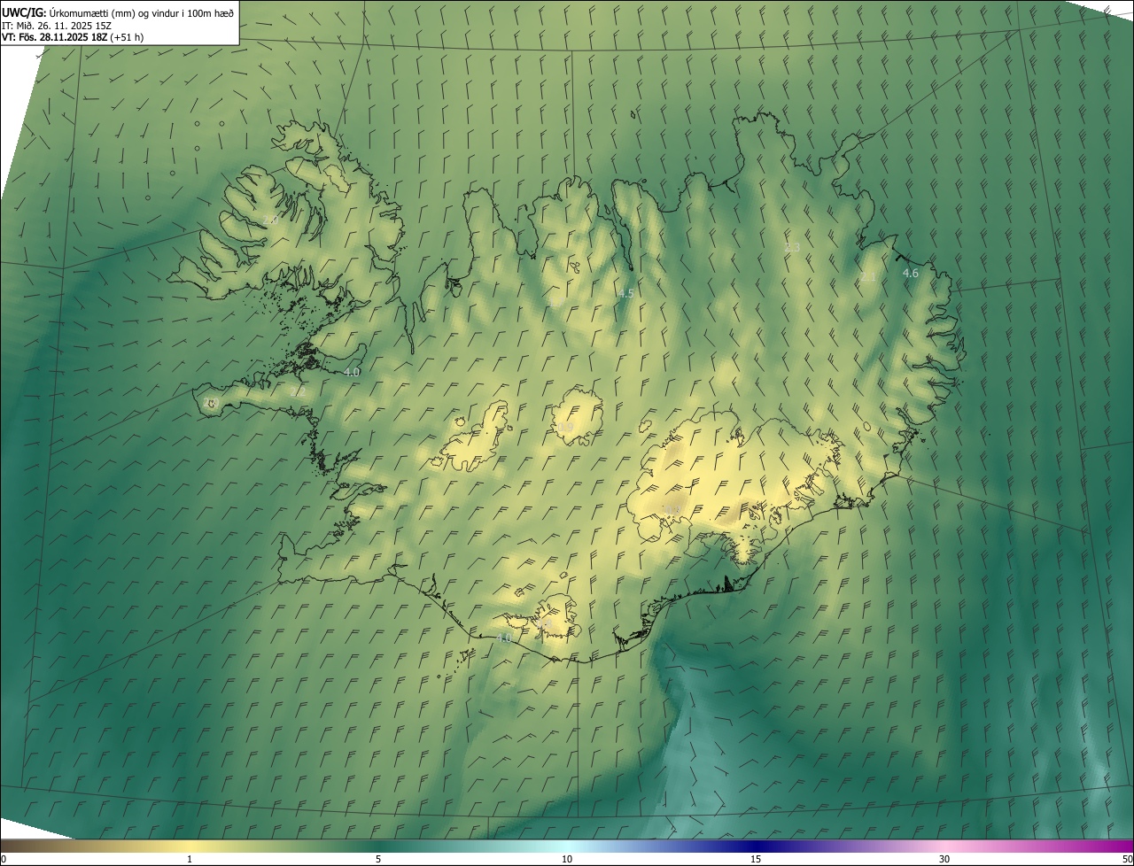Image resolution: width=1134 pixels, height=866 pixels.
Task: Click the '50' tick label on the colour scale
Action: coord(1126,860)
